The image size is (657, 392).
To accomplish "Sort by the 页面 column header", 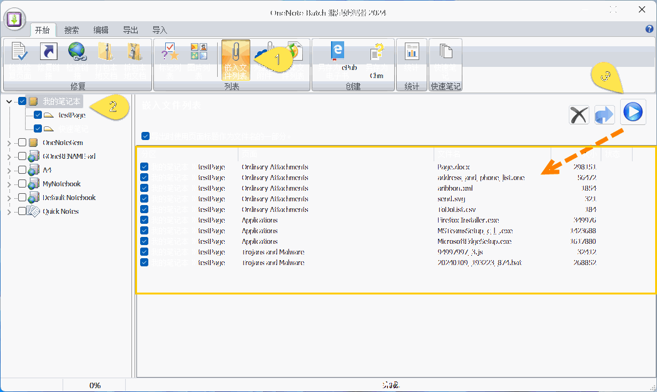I will point(336,154).
